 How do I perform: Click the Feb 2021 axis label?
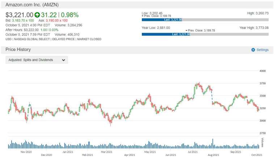pyautogui.click(x=88, y=155)
